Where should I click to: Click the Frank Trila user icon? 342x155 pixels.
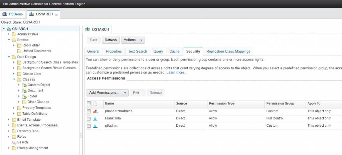tap(95, 118)
